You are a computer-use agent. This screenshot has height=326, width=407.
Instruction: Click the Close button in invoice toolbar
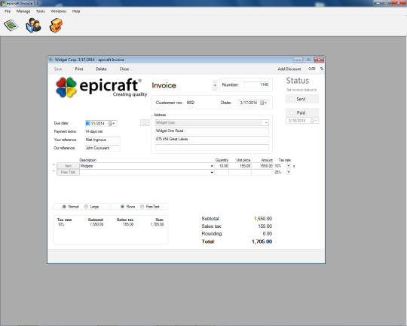[124, 69]
